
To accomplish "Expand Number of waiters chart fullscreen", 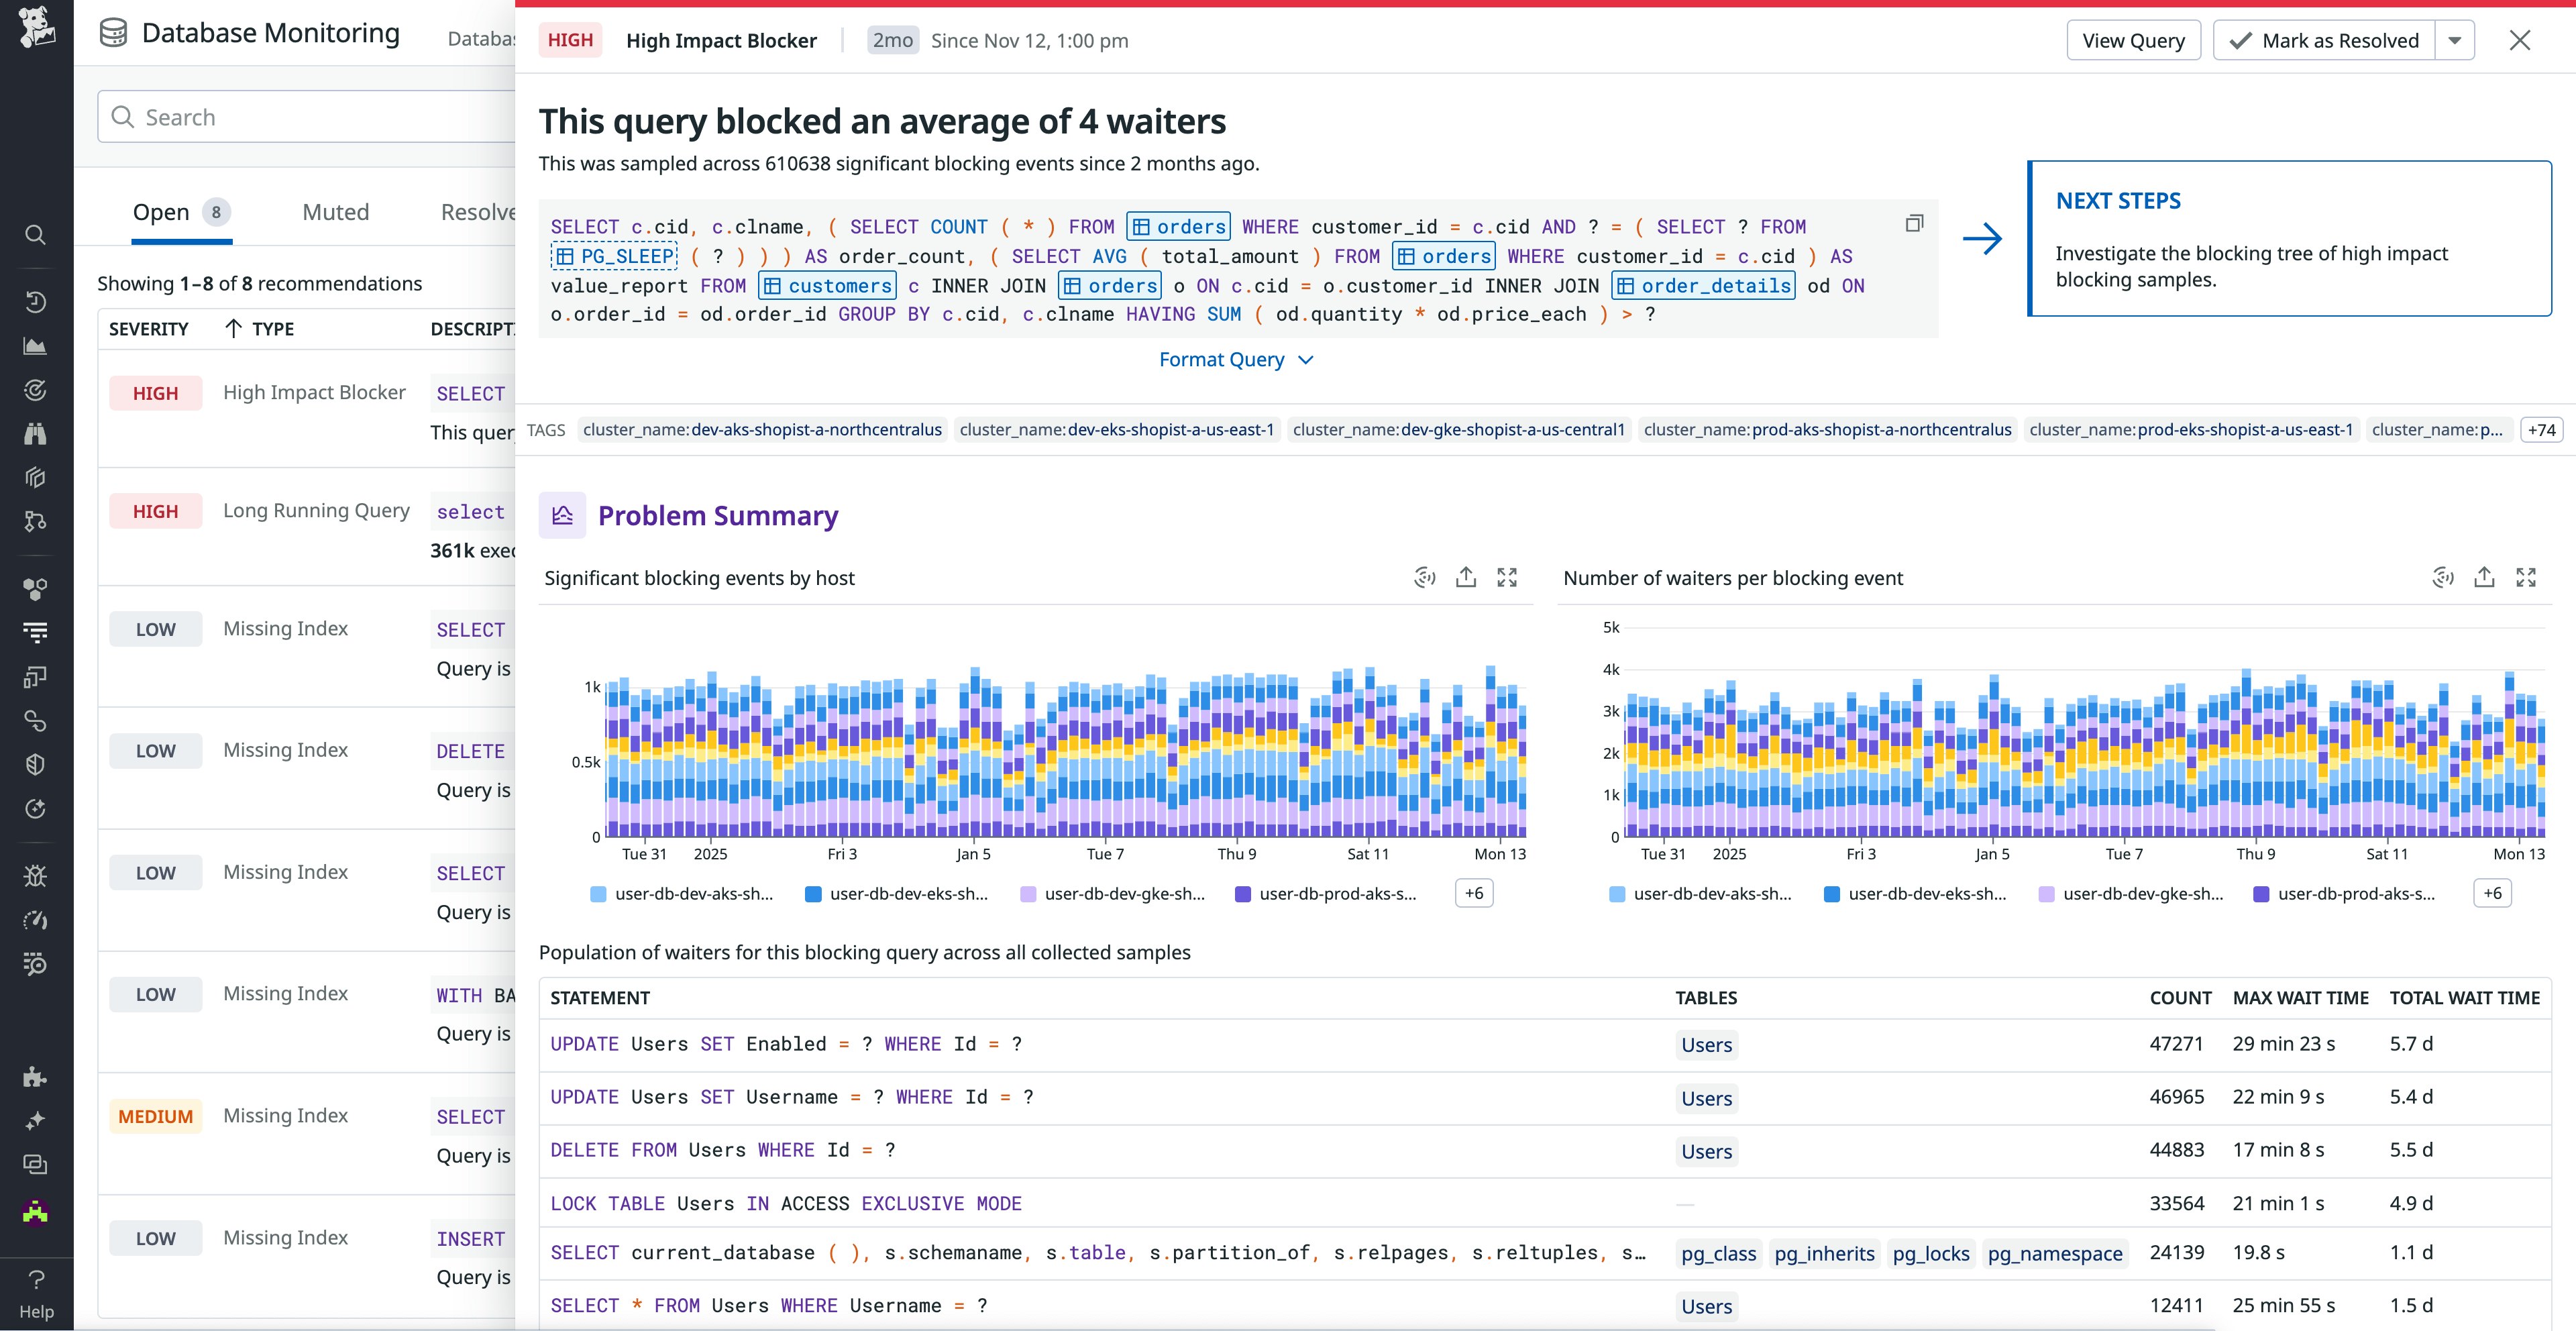I will (x=2526, y=577).
